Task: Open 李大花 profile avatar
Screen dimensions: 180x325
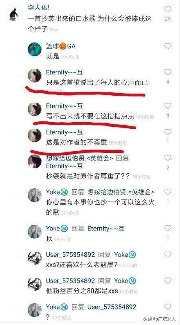Action: click(13, 14)
